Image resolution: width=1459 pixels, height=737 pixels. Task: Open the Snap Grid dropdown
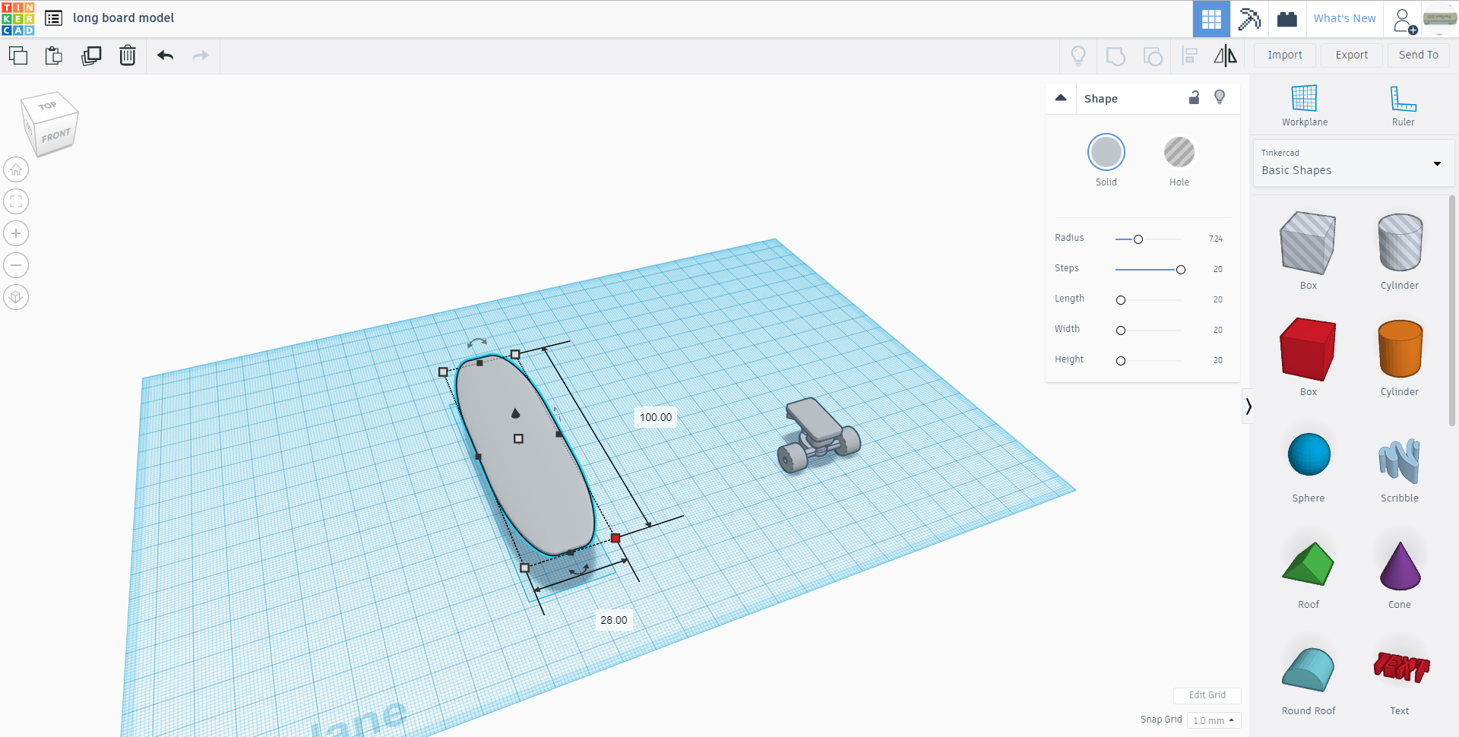coord(1214,720)
